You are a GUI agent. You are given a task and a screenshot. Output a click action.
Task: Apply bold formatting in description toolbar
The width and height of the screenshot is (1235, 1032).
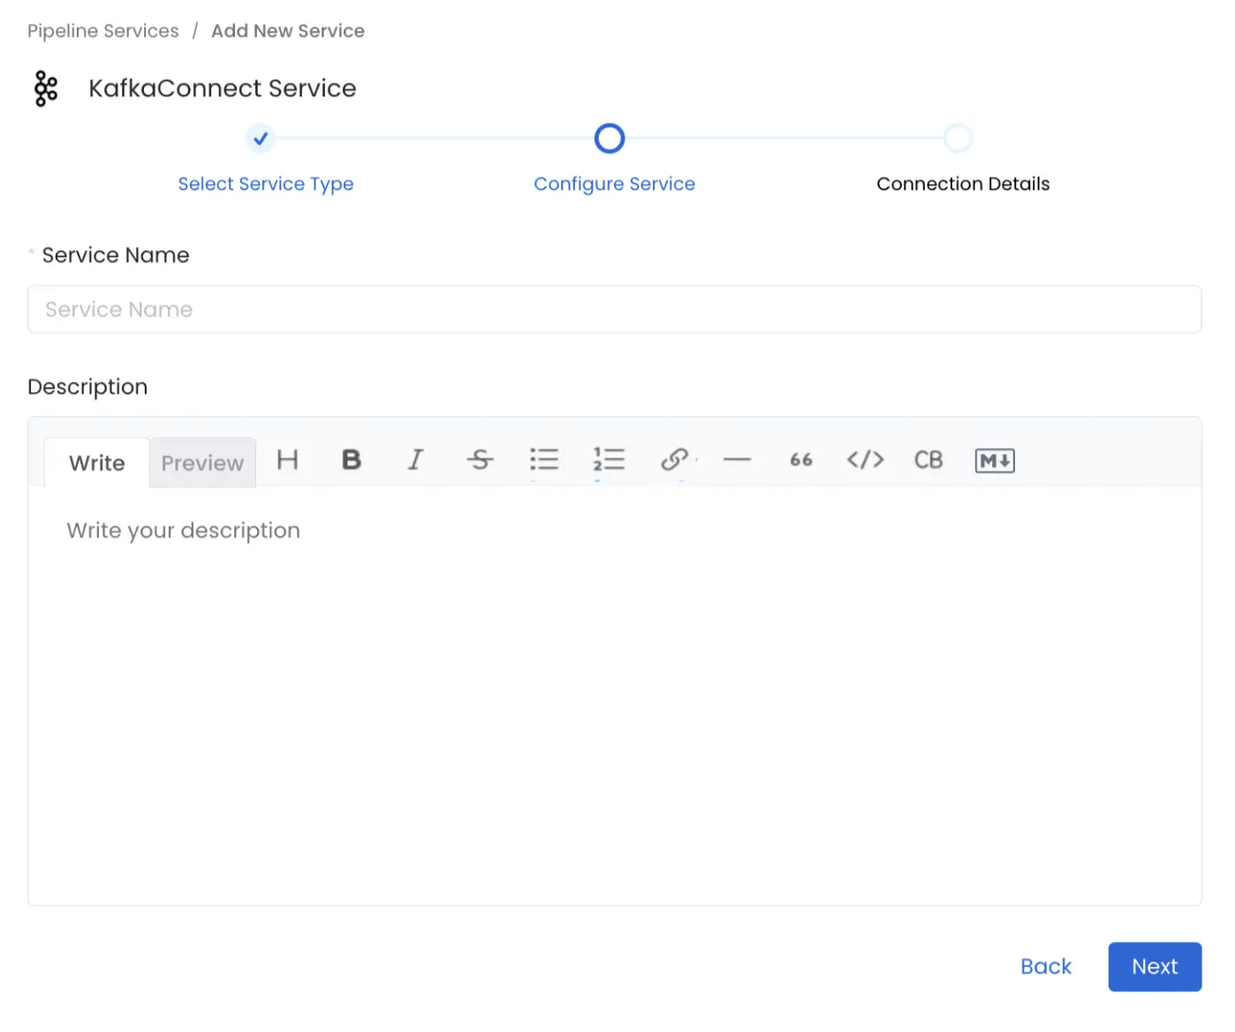(351, 460)
